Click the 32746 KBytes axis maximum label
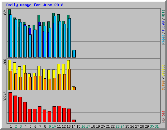This screenshot has height=130, width=167. coord(5,96)
